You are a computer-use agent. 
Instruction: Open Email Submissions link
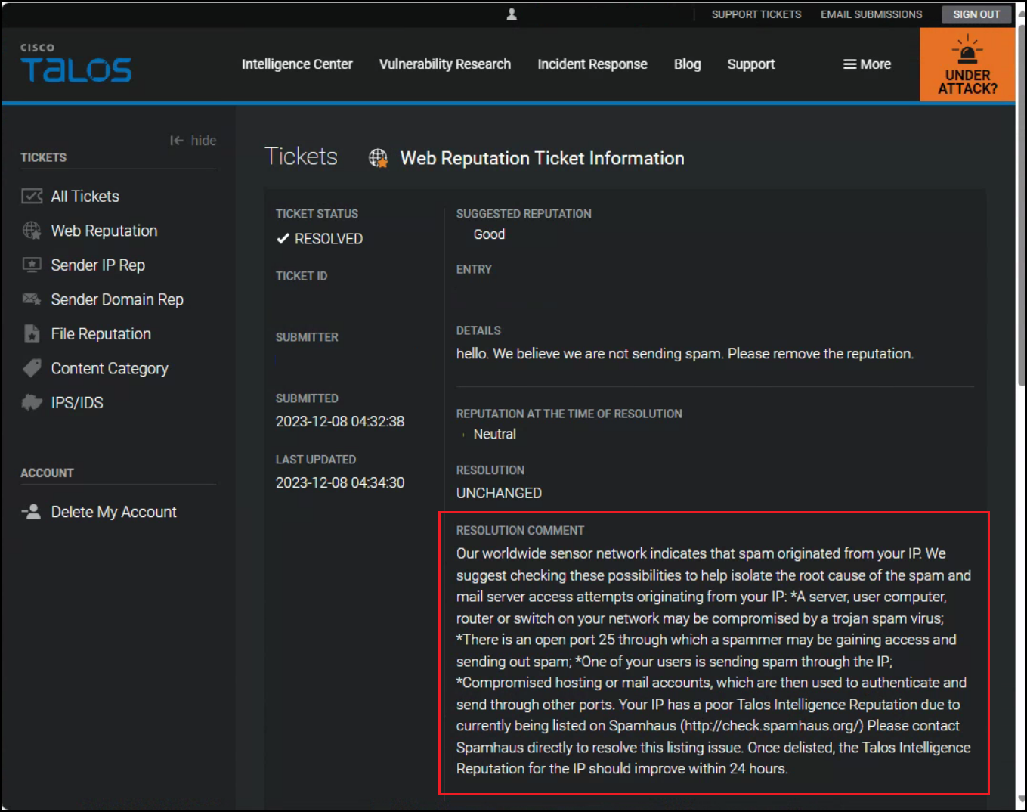(x=871, y=14)
